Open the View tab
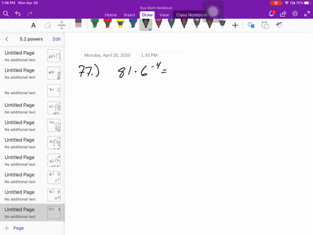The width and height of the screenshot is (313, 235). [x=164, y=15]
